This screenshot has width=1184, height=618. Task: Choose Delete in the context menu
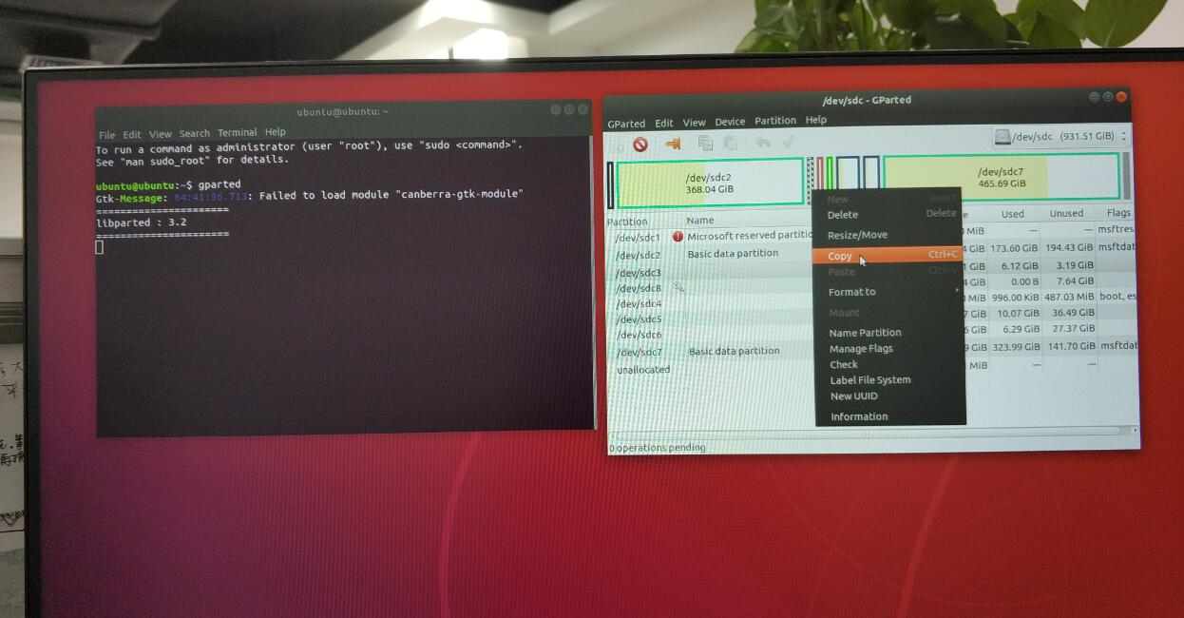[x=888, y=215]
